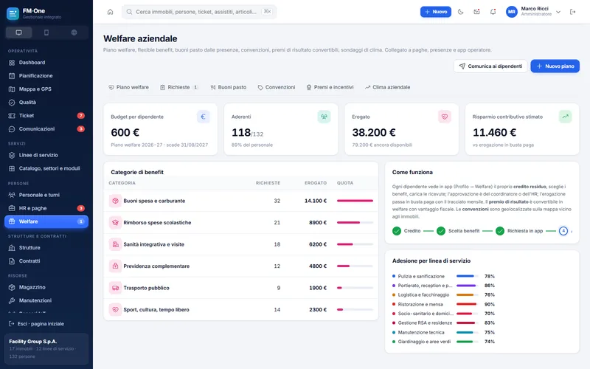This screenshot has width=590, height=369.
Task: Click Comunica ai dipendenti button
Action: pyautogui.click(x=490, y=66)
